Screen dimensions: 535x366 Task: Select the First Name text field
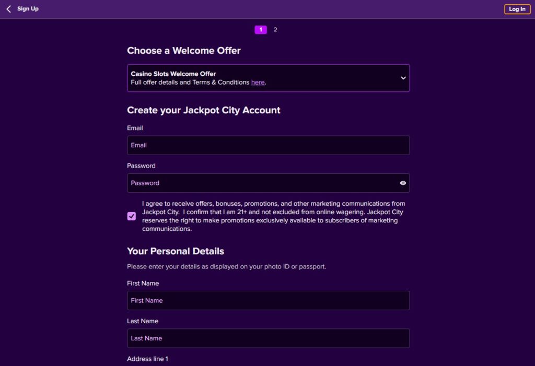268,300
